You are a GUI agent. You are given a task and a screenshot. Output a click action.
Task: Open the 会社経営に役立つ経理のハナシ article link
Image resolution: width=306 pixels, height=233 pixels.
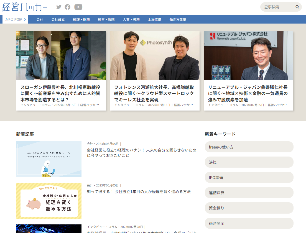[x=141, y=153]
